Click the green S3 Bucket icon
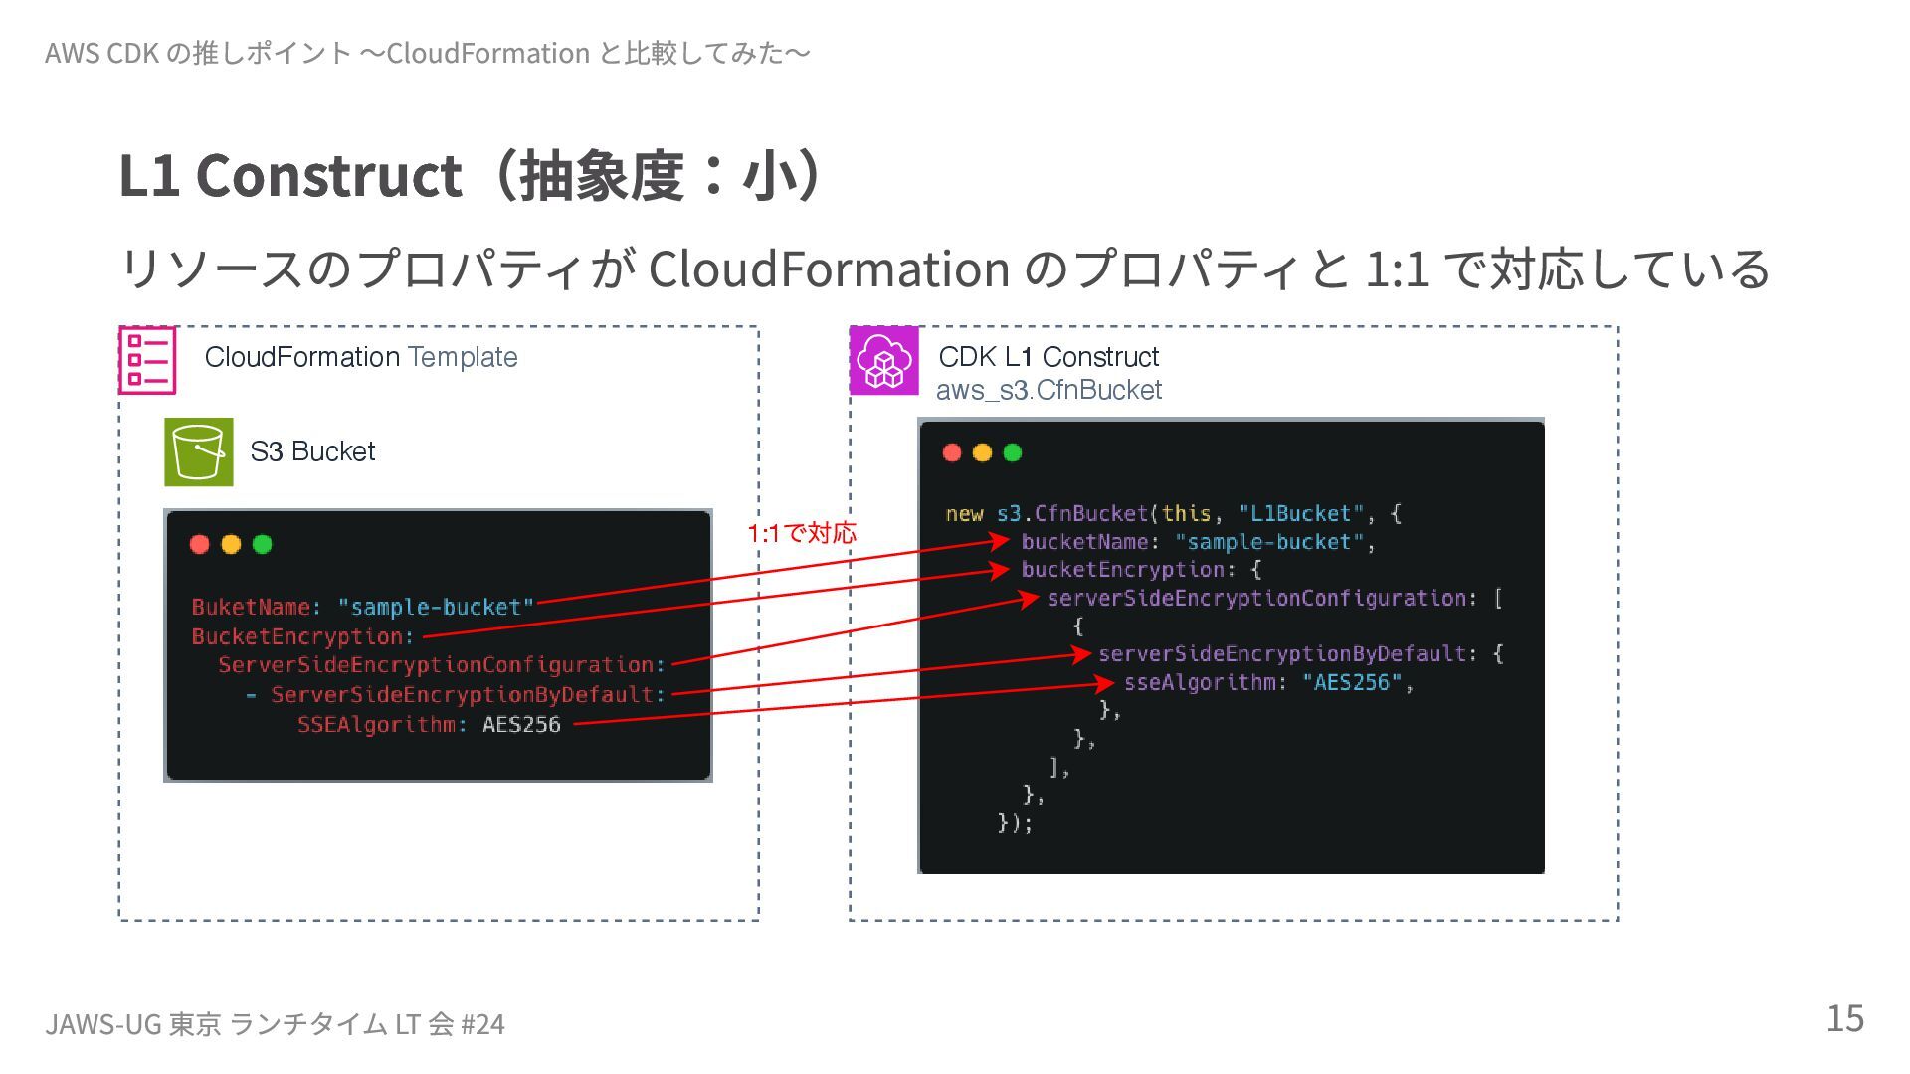This screenshot has height=1074, width=1910. click(x=199, y=451)
